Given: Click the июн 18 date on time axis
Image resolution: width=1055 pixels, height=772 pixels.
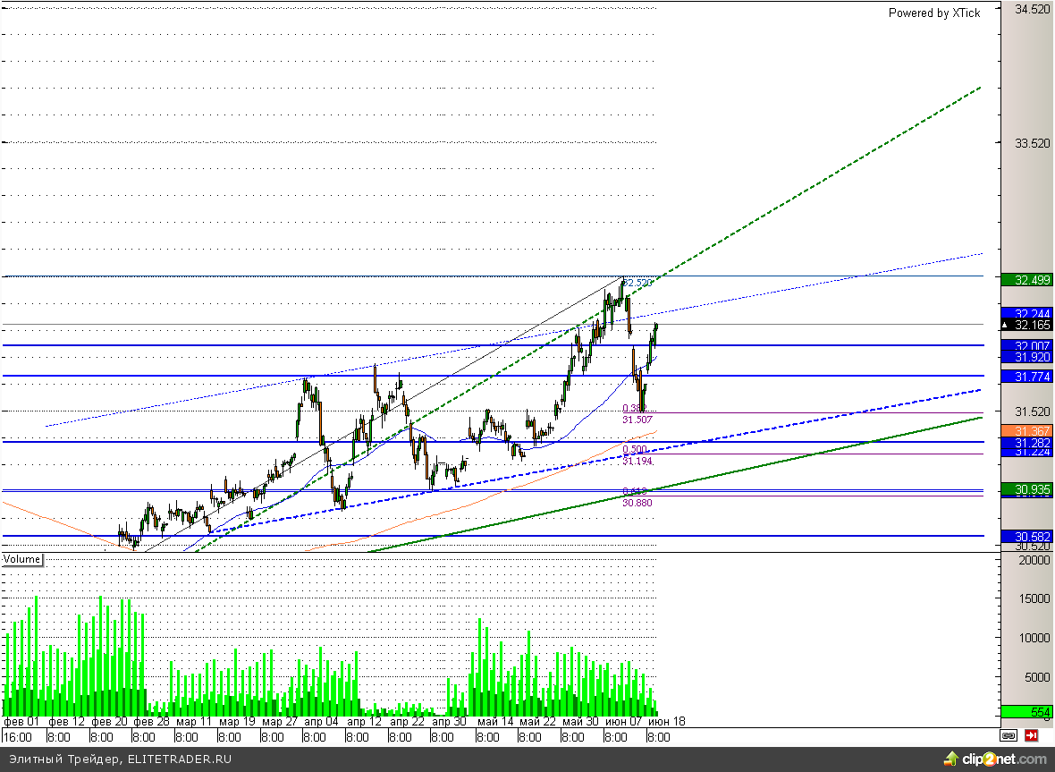Looking at the screenshot, I should click(x=666, y=721).
